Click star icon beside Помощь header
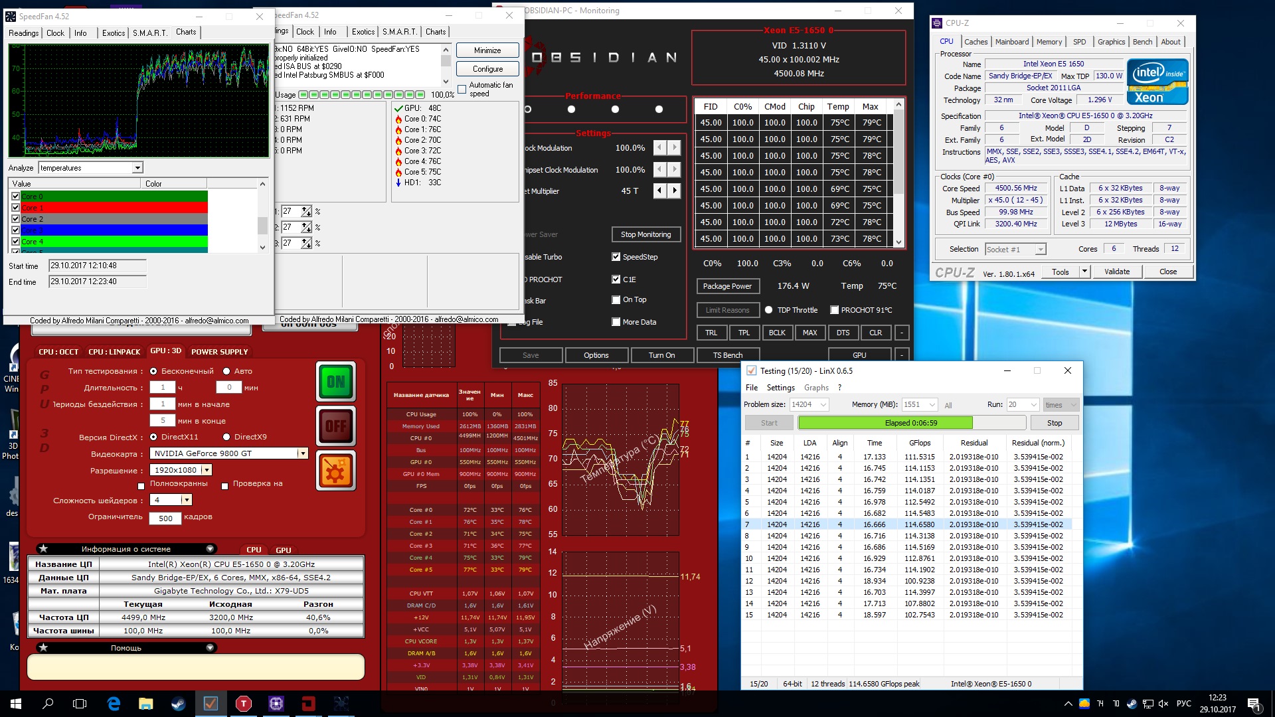1275x717 pixels. pos(43,647)
